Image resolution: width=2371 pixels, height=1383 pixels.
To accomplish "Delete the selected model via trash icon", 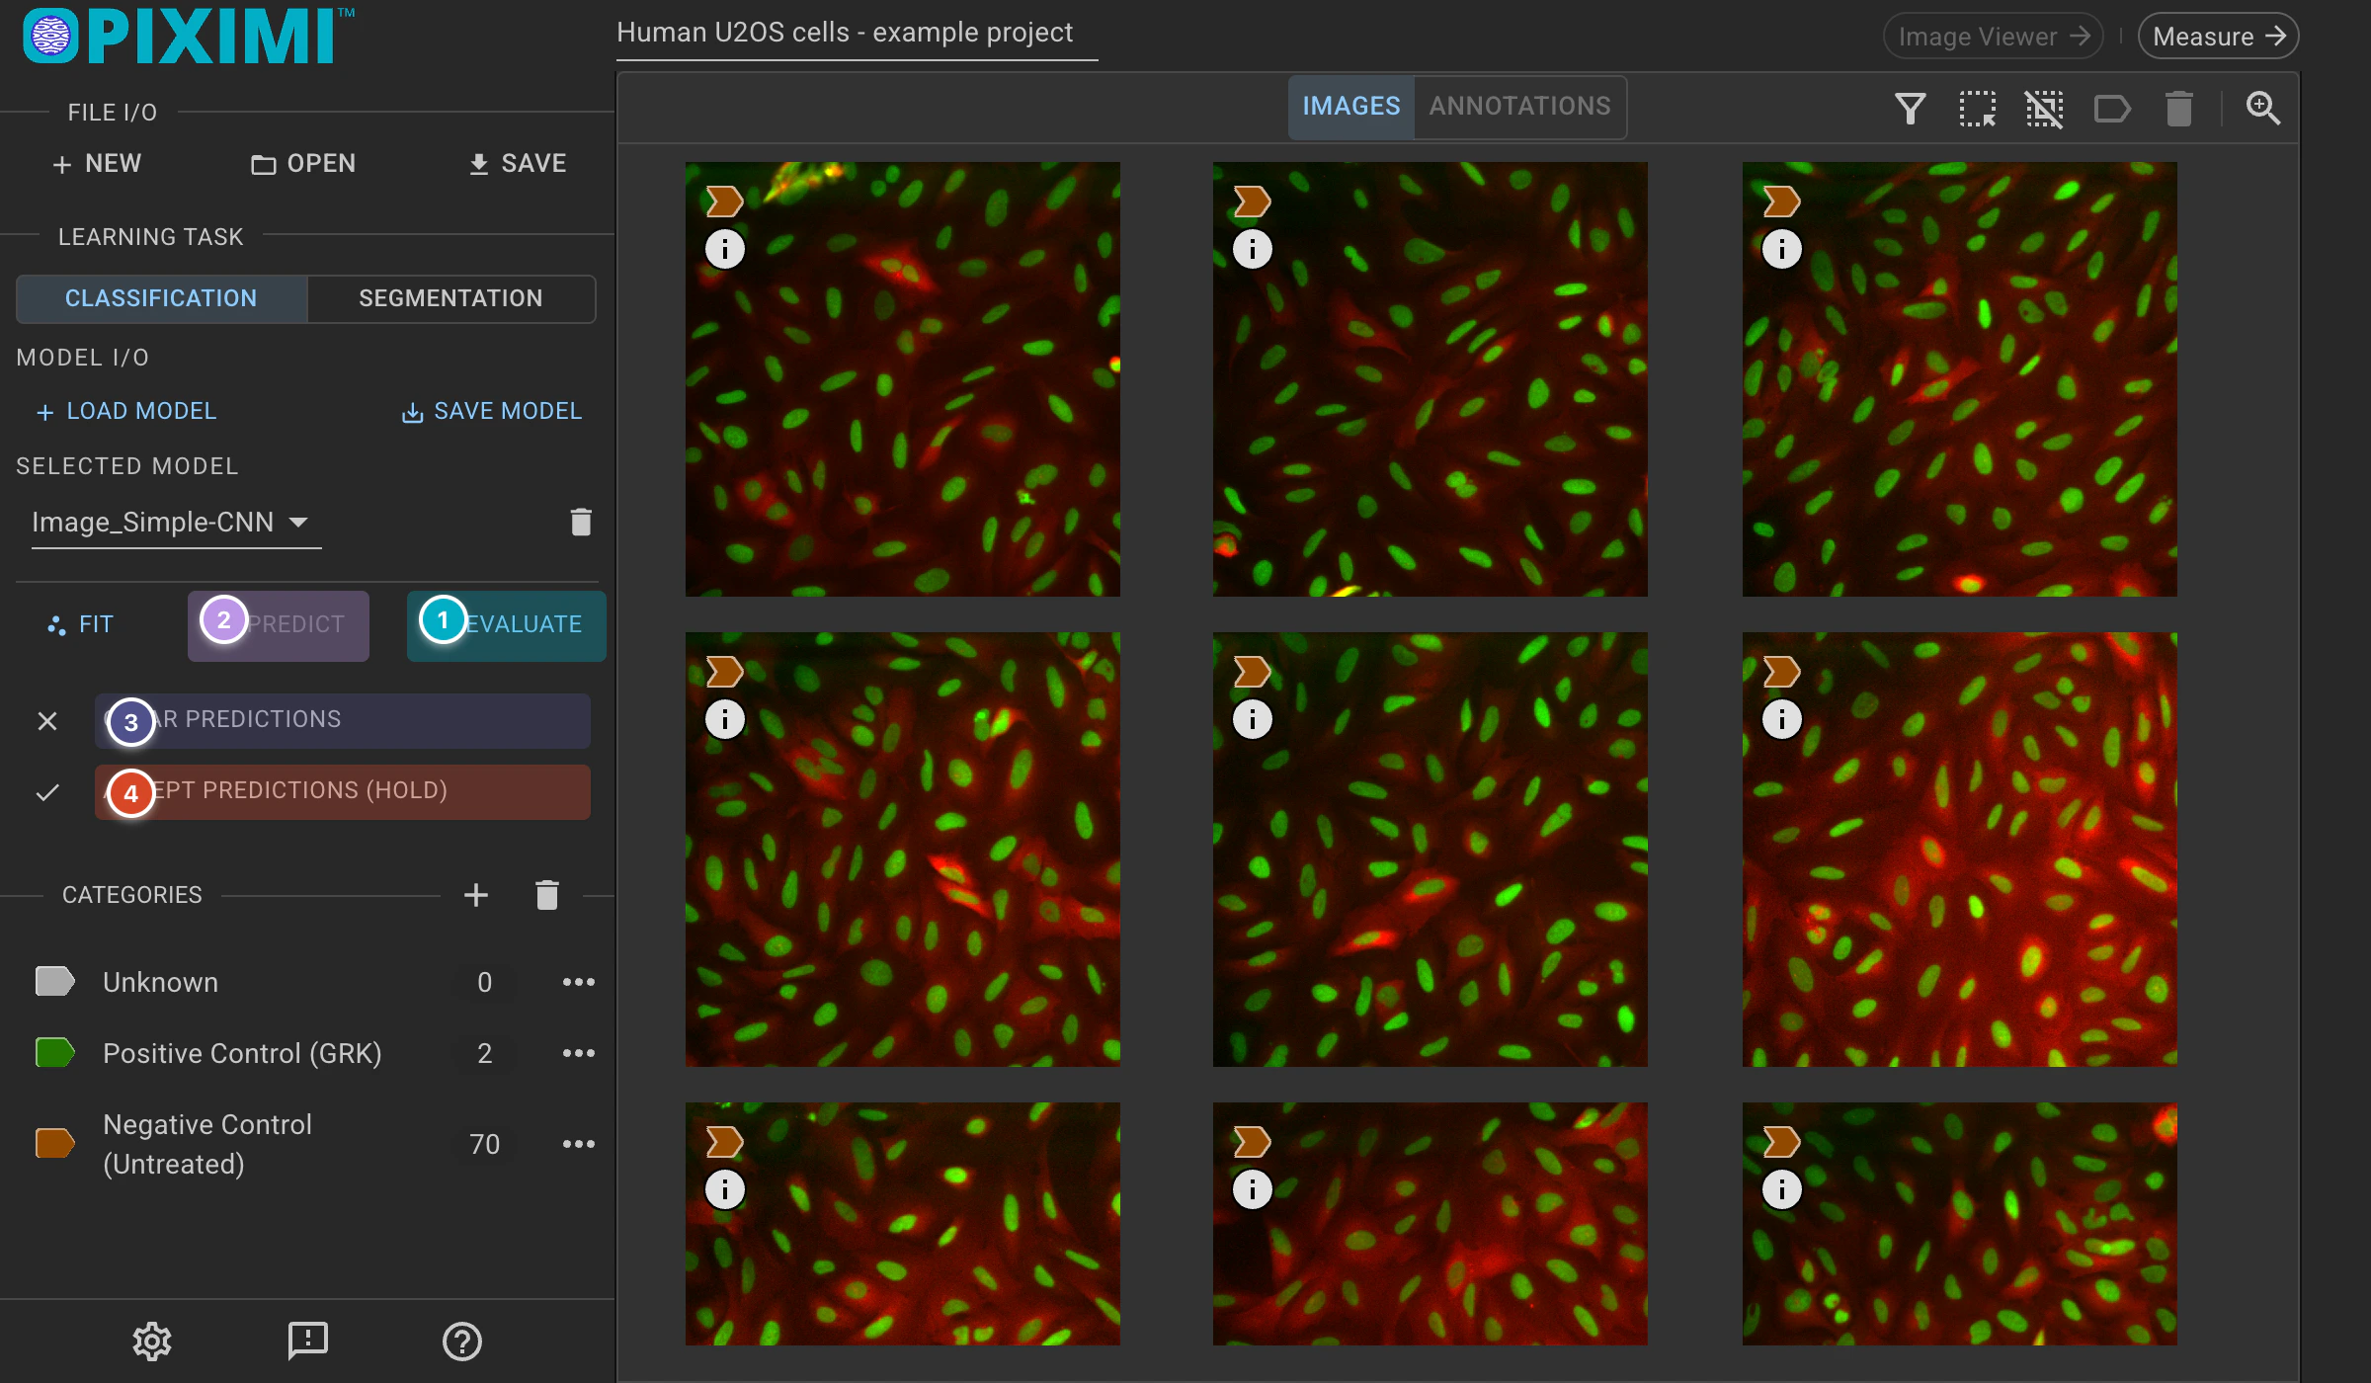I will (581, 522).
